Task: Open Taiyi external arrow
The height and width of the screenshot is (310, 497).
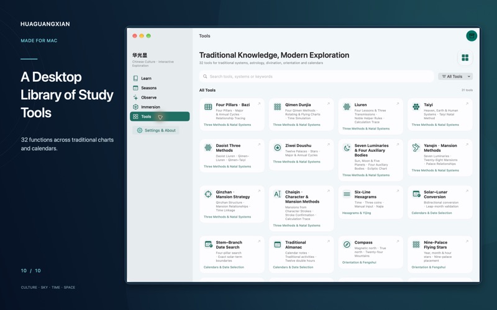Action: [x=467, y=104]
